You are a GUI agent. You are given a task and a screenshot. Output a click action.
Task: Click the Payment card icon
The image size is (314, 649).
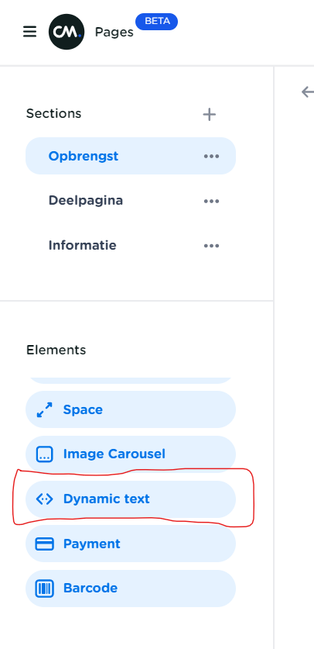point(45,544)
